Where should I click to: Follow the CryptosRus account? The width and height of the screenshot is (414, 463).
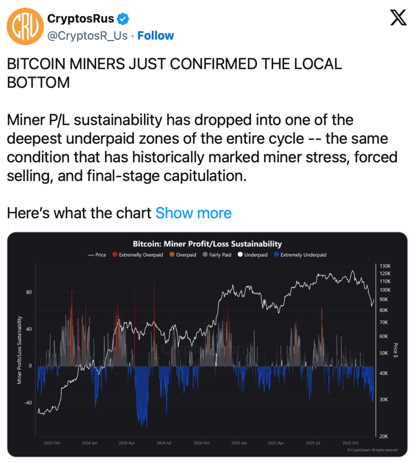[156, 36]
